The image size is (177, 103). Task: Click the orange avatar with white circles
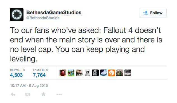coord(112,73)
